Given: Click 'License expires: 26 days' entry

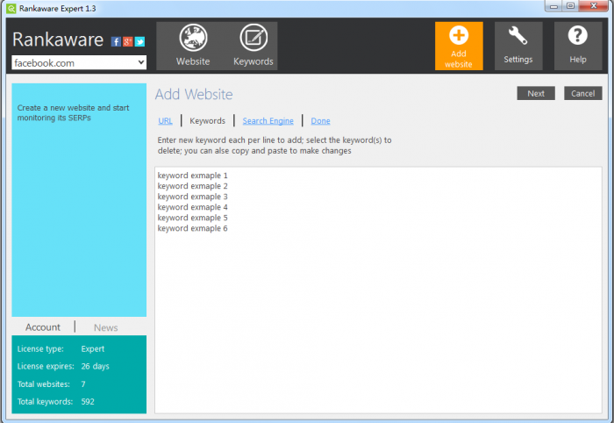Looking at the screenshot, I should tap(63, 366).
